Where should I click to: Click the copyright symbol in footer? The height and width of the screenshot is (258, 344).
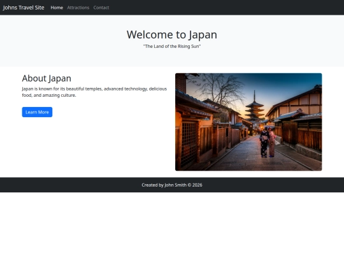point(189,185)
